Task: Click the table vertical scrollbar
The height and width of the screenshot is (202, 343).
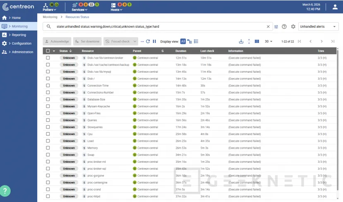Action: click(x=338, y=120)
